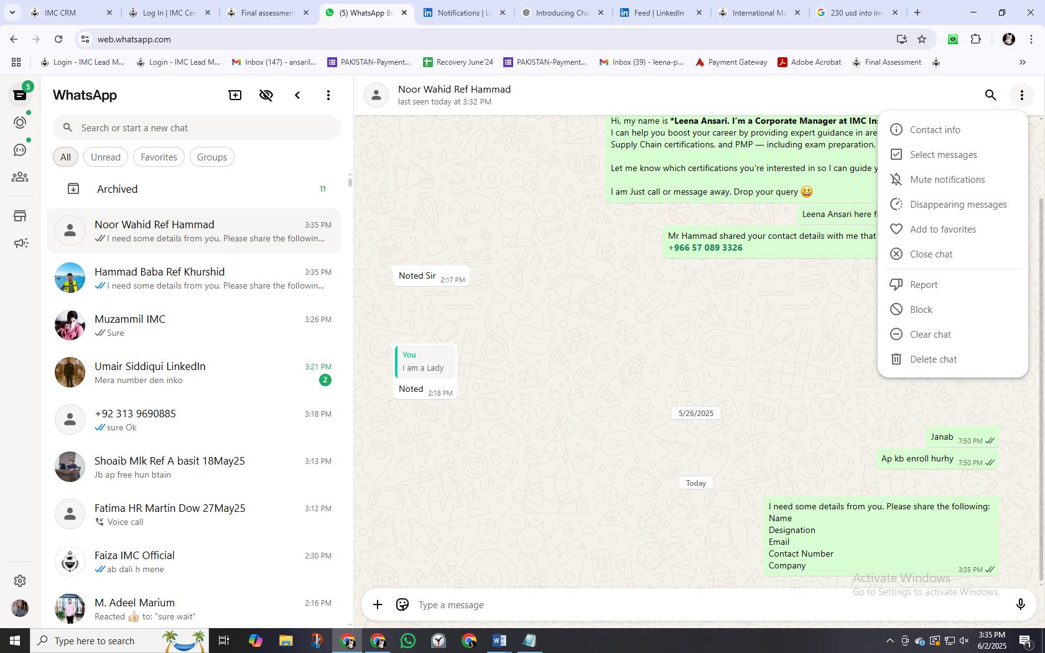Choose Add to favorites from menu
Image resolution: width=1045 pixels, height=653 pixels.
click(x=952, y=229)
